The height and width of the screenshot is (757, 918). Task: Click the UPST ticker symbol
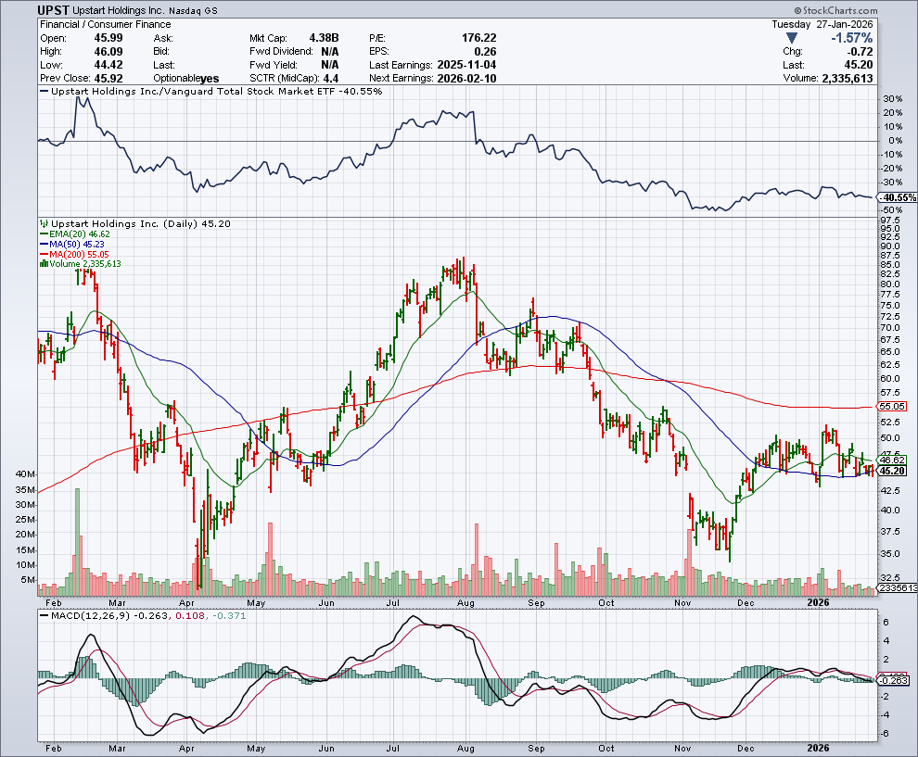coord(53,10)
